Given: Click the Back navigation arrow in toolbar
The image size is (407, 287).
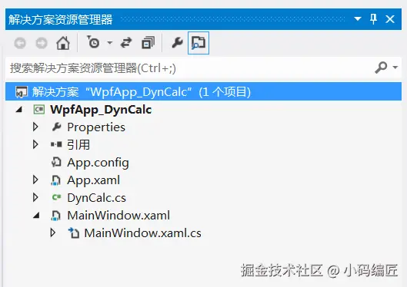Looking at the screenshot, I should pos(20,43).
